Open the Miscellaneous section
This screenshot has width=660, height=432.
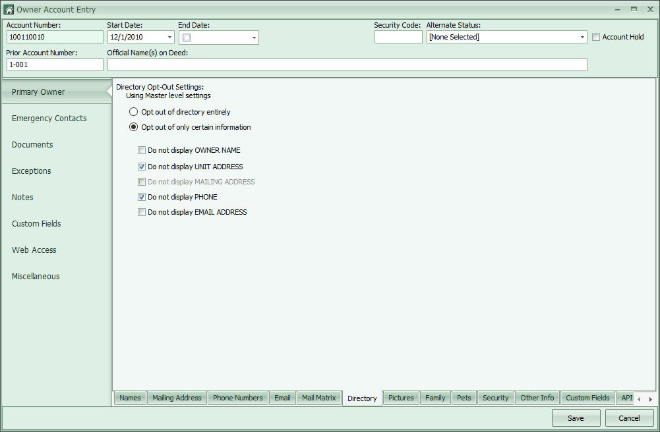[x=57, y=276]
